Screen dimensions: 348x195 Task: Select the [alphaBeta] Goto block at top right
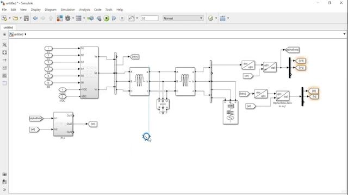click(x=293, y=50)
